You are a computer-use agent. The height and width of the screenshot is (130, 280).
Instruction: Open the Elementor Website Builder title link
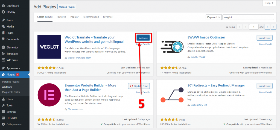[x=90, y=87]
